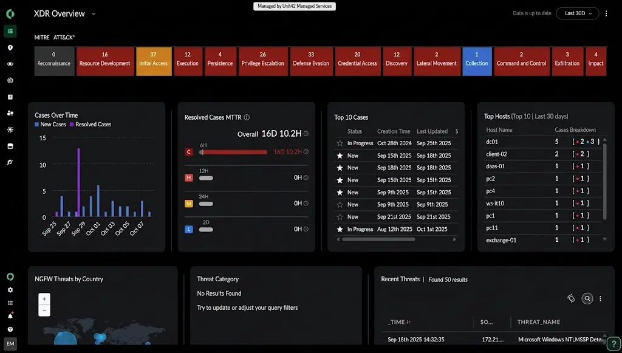Screen dimensions: 622x353
Task: Select the Privilege Escalation tile
Action: 263,61
